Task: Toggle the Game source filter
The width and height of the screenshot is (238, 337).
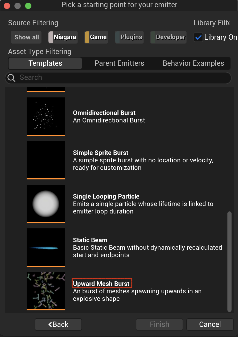Action: (96, 37)
